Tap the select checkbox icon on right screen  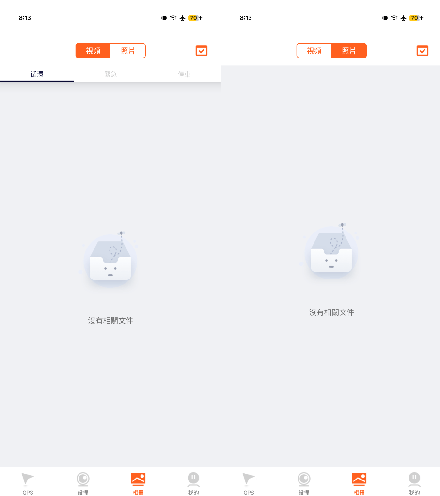(422, 50)
